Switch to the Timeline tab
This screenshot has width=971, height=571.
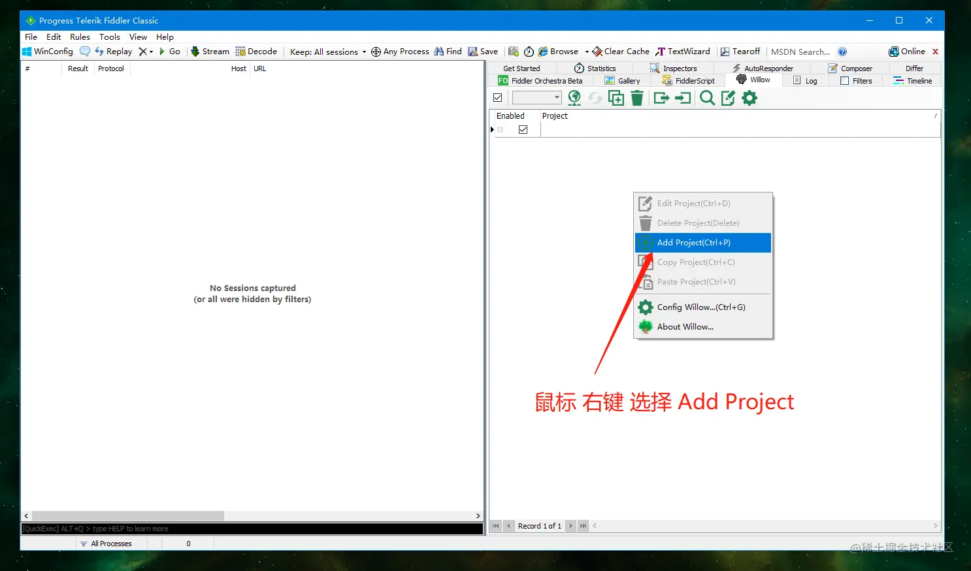[912, 81]
